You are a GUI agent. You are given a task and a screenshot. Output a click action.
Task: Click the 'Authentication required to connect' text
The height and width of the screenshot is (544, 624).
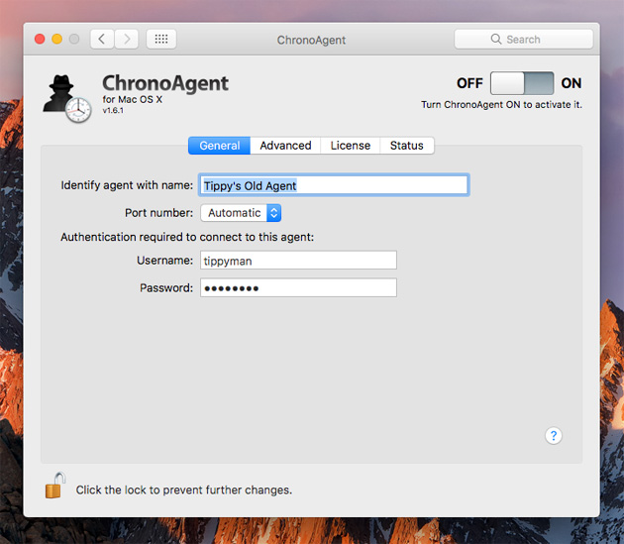[187, 237]
